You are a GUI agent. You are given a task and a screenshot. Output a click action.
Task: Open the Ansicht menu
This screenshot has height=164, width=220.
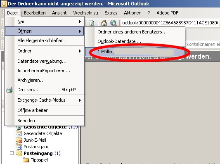tap(59, 13)
